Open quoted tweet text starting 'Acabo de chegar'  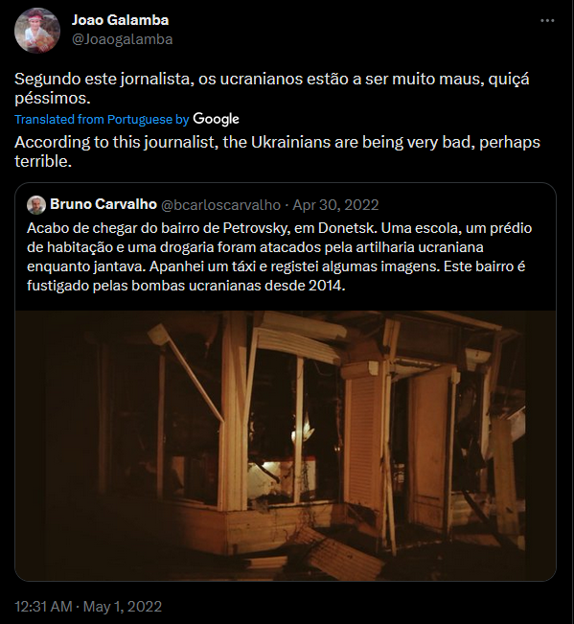(x=279, y=257)
